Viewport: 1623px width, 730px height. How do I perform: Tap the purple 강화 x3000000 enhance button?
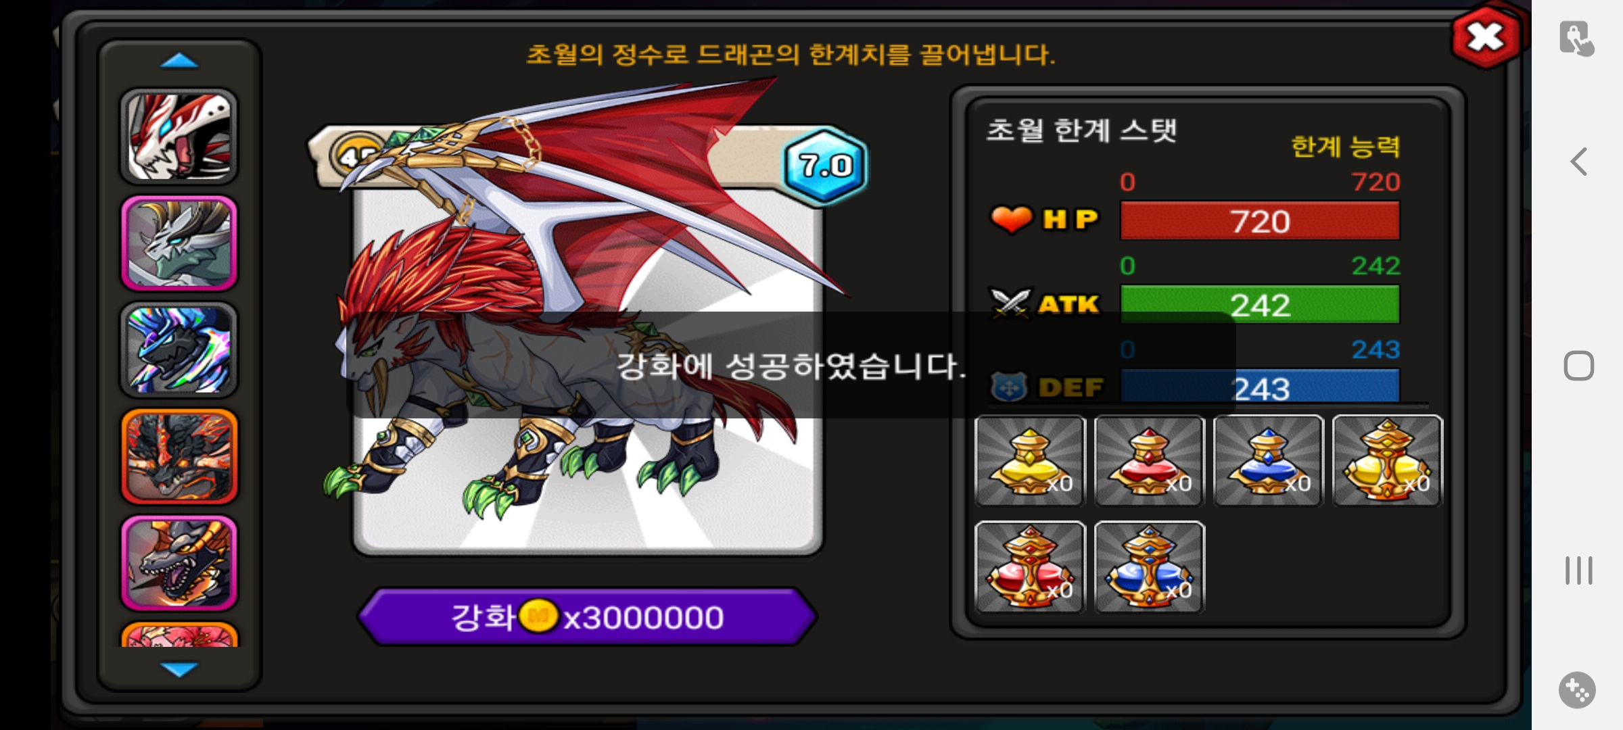[587, 617]
